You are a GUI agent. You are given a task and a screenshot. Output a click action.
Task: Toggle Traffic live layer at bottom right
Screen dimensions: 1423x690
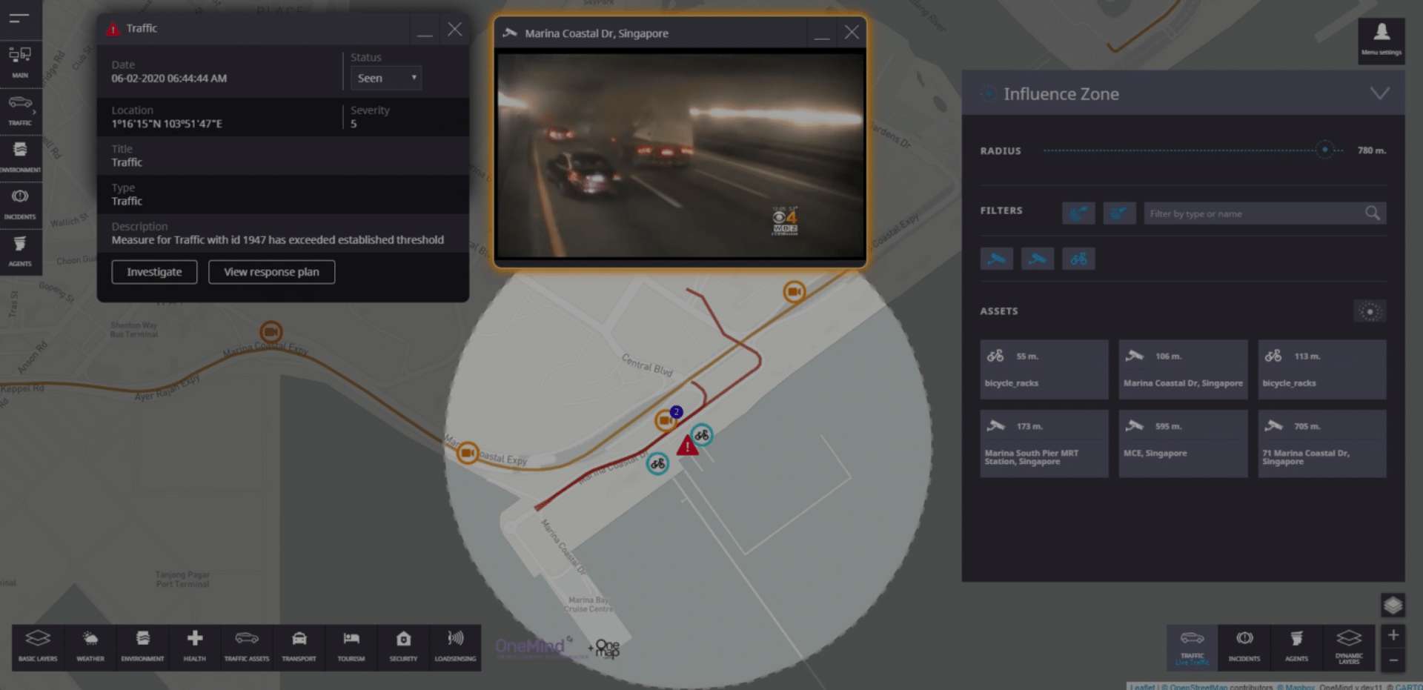coord(1192,646)
